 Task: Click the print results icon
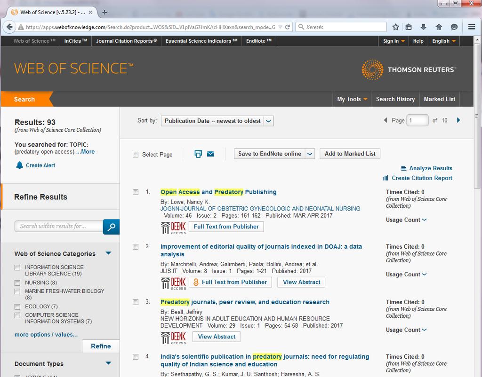pos(198,154)
